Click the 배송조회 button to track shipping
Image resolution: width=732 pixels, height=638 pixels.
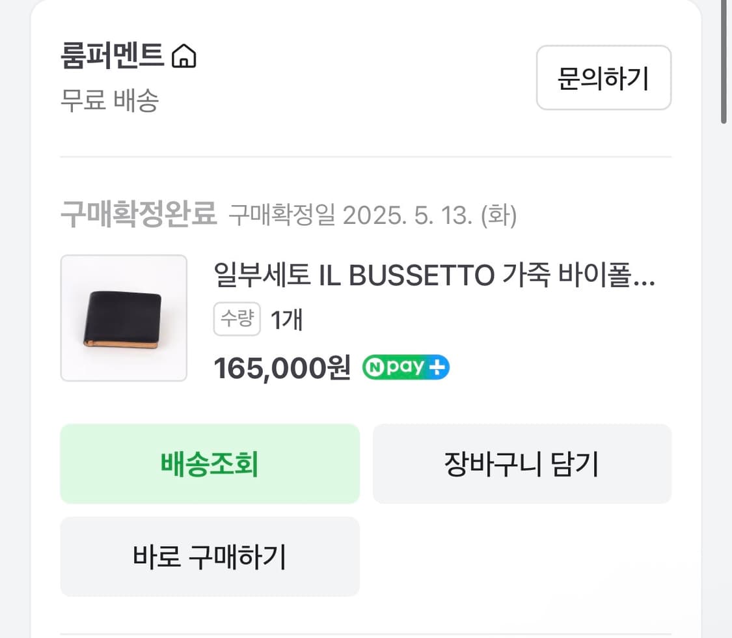[x=210, y=464]
